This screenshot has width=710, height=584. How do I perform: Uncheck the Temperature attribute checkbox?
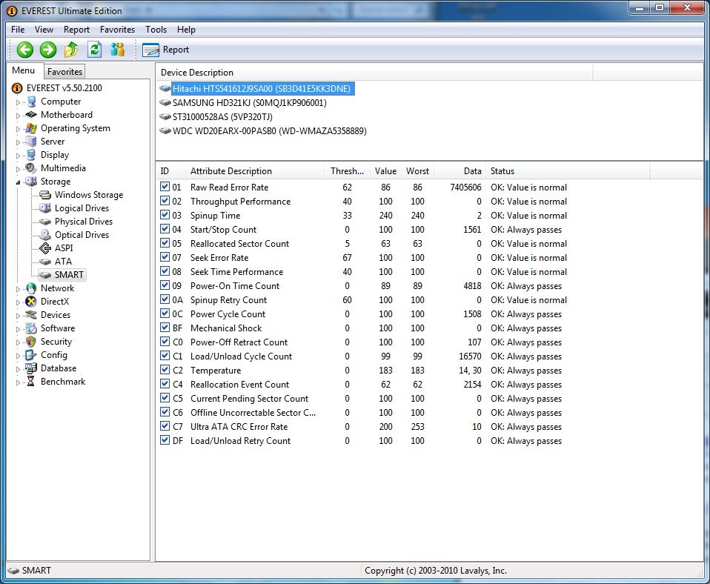(165, 369)
